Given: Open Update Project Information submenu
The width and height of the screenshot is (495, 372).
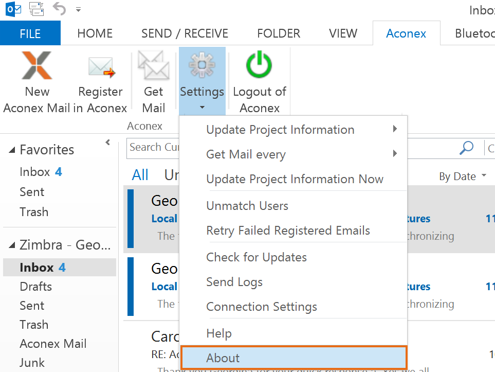Looking at the screenshot, I should pyautogui.click(x=294, y=130).
